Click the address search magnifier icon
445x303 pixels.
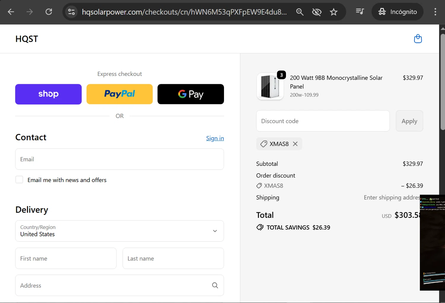click(215, 285)
